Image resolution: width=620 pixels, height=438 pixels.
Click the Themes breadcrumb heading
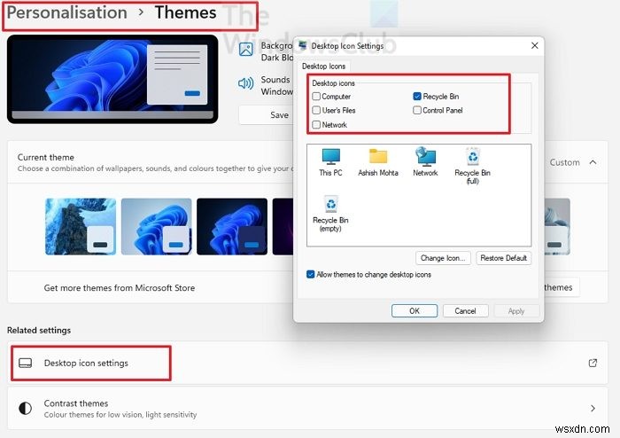click(185, 12)
